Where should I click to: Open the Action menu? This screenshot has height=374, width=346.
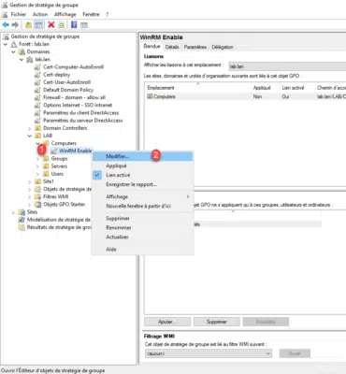(40, 14)
